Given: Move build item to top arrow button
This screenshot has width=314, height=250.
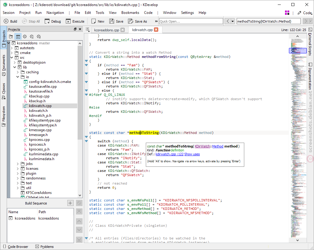Looking at the screenshot, I should tap(79, 211).
